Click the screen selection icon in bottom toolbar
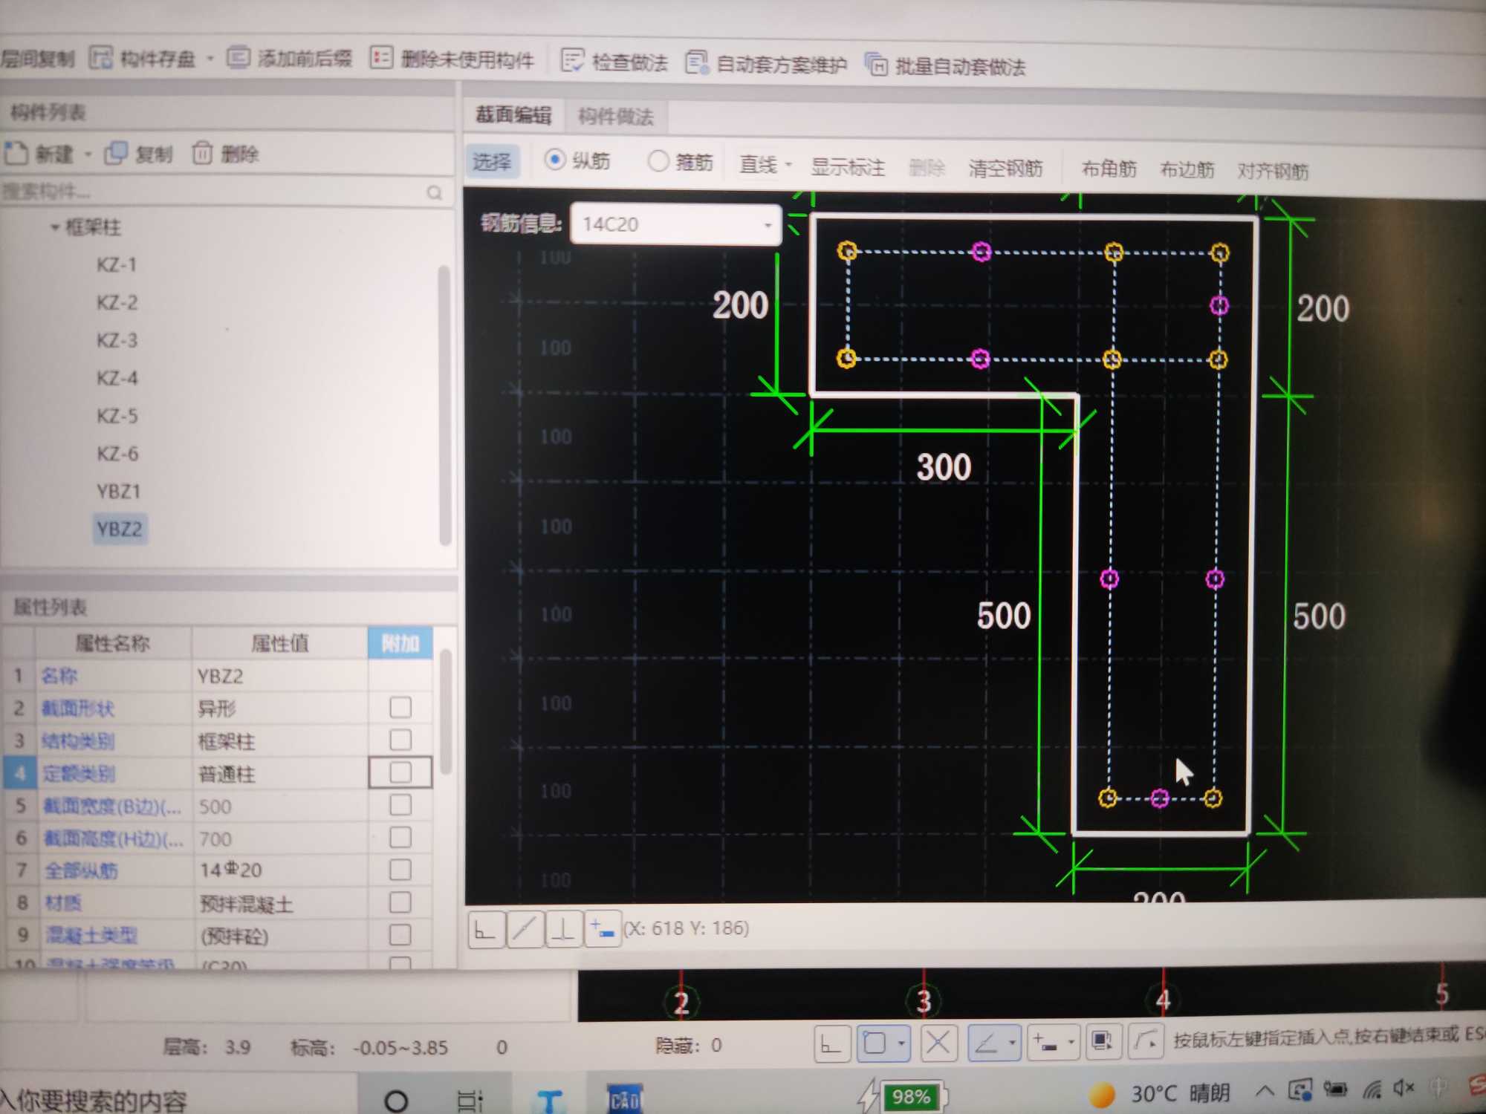The image size is (1486, 1114). [1103, 1042]
